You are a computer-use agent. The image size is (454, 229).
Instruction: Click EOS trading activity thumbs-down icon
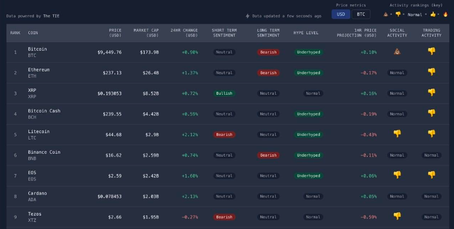432,175
